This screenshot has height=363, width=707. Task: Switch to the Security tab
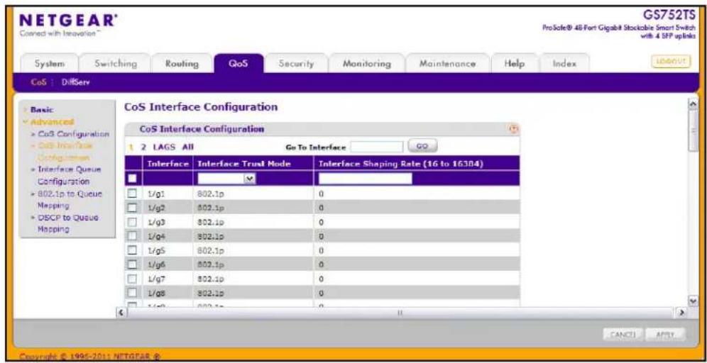[296, 64]
